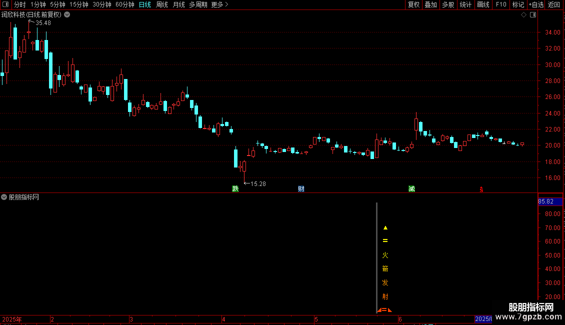Click the 16.00 price axis label
Viewport: 565px width, 325px height.
pos(552,178)
